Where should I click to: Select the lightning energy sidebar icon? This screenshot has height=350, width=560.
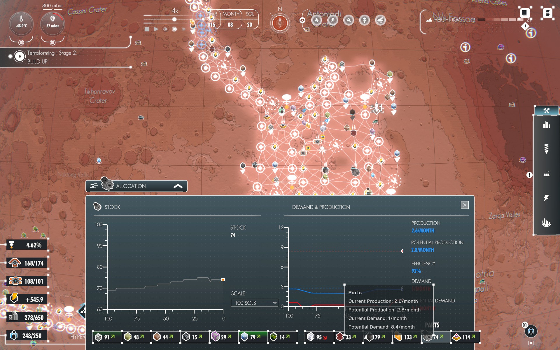[x=546, y=198]
